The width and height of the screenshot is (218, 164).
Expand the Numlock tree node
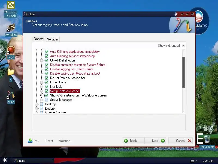click(41, 87)
